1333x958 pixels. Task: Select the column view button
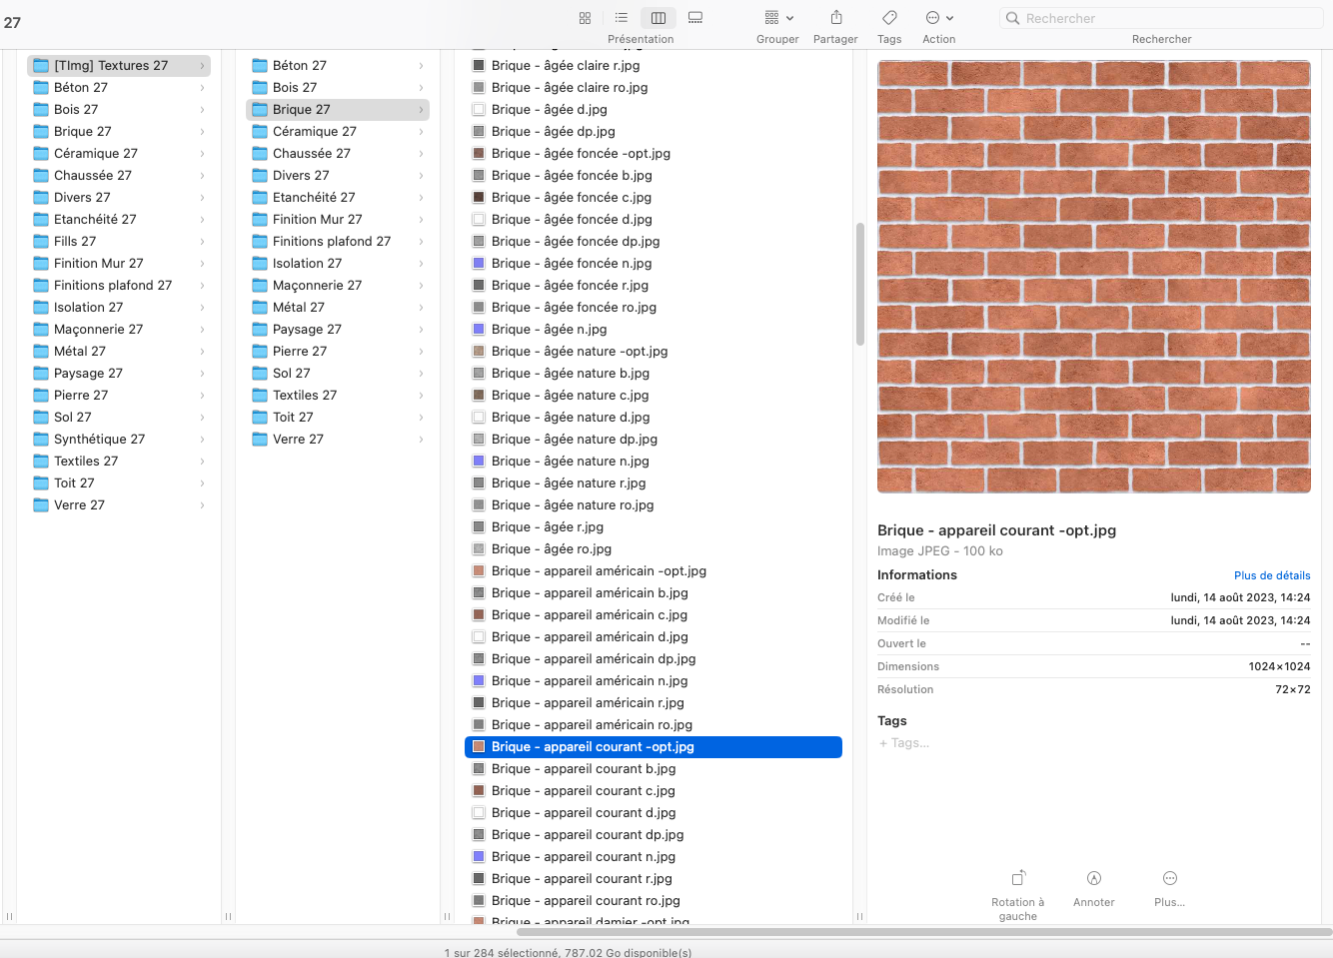(659, 18)
